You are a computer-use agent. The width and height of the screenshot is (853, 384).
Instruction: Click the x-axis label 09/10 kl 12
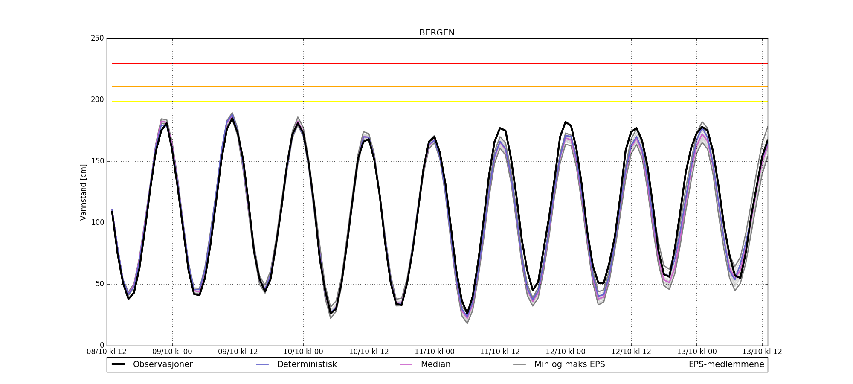(x=238, y=352)
